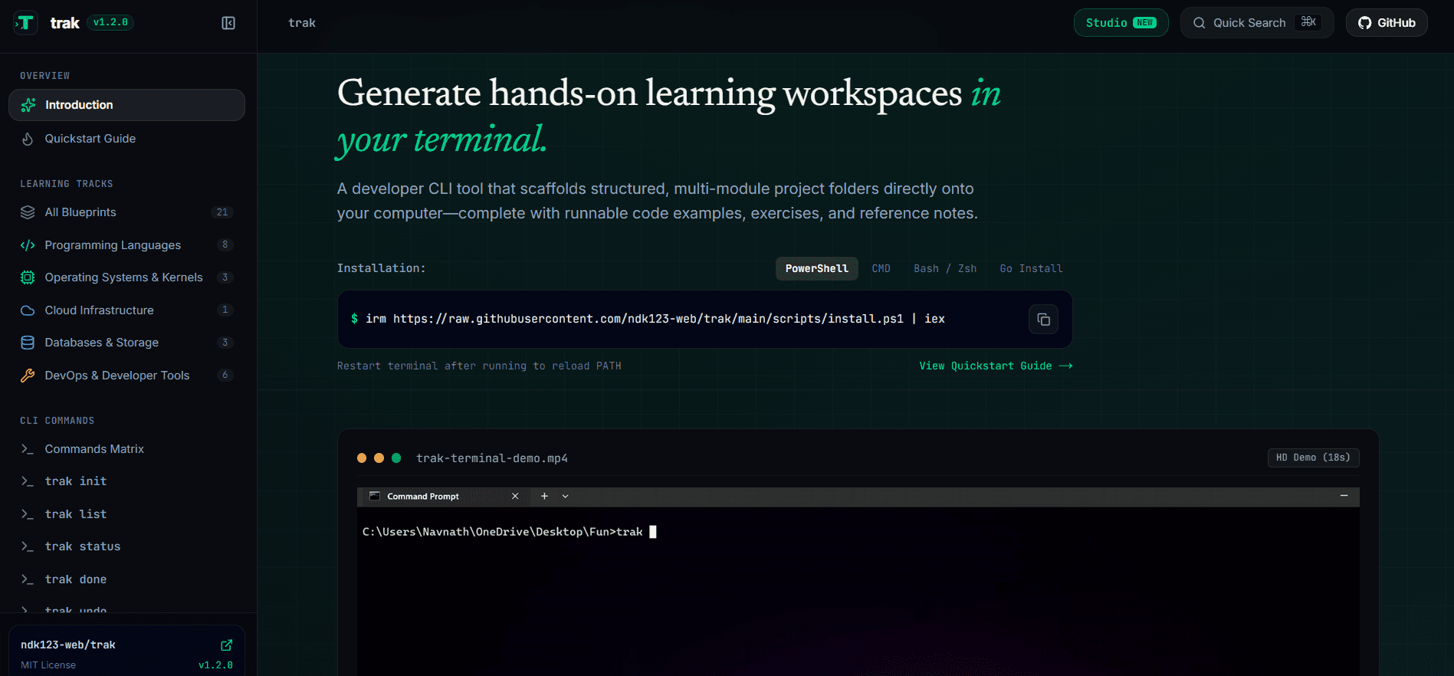Click the Operating Systems chip icon
Screen dimensions: 1454x676
coord(28,277)
